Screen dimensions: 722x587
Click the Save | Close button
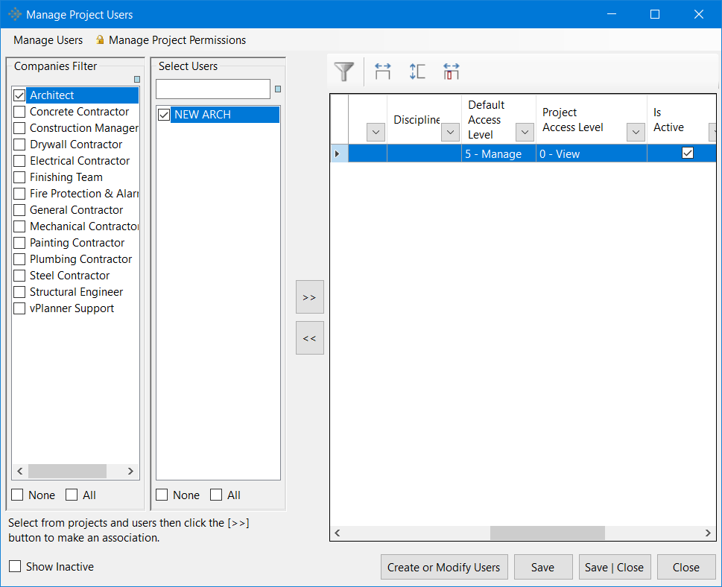(614, 567)
